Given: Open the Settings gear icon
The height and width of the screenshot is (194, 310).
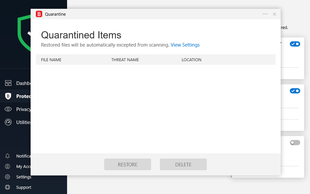Looking at the screenshot, I should (x=8, y=177).
